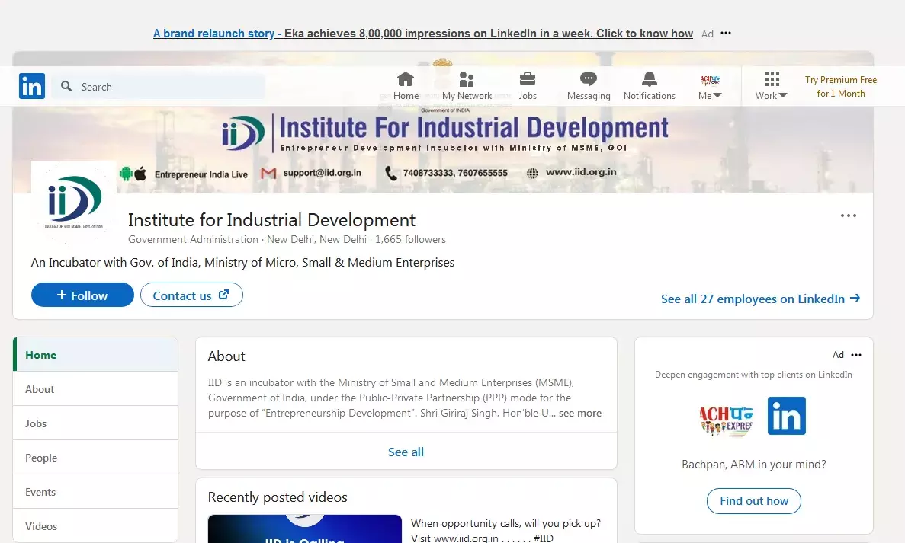Click the three-dot menu on company card

pyautogui.click(x=848, y=216)
